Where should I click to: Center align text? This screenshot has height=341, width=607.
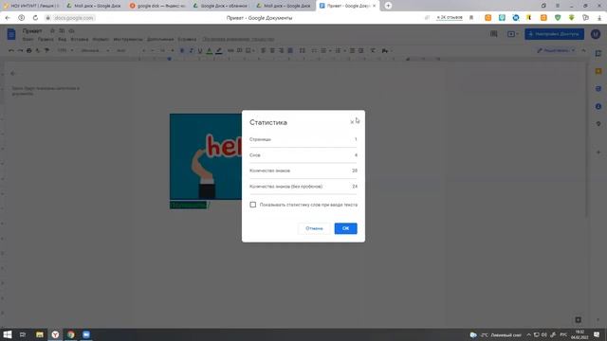tap(272, 50)
